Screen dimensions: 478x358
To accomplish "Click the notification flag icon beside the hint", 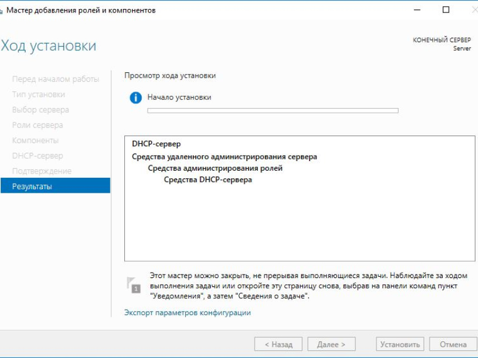I will pos(133,285).
